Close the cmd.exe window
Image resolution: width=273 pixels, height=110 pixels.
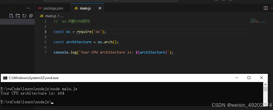262,78
